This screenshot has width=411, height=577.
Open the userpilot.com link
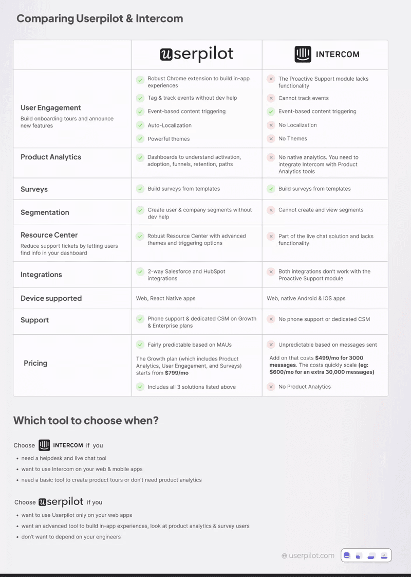[311, 556]
